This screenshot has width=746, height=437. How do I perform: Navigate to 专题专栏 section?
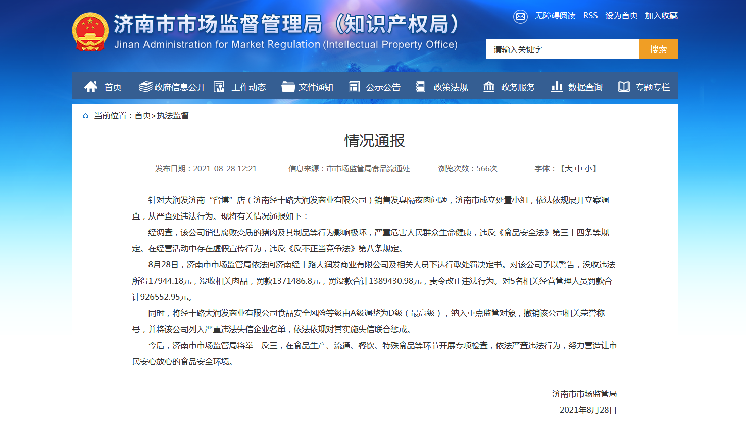point(653,87)
